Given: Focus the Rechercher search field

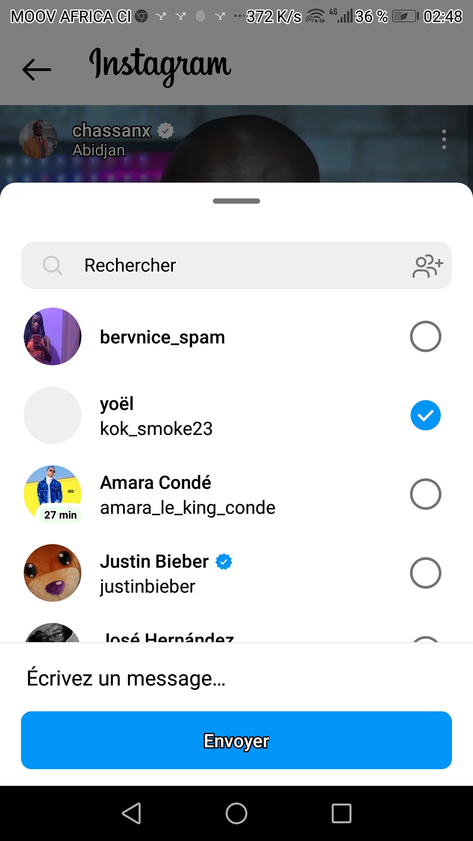Looking at the screenshot, I should tap(236, 265).
